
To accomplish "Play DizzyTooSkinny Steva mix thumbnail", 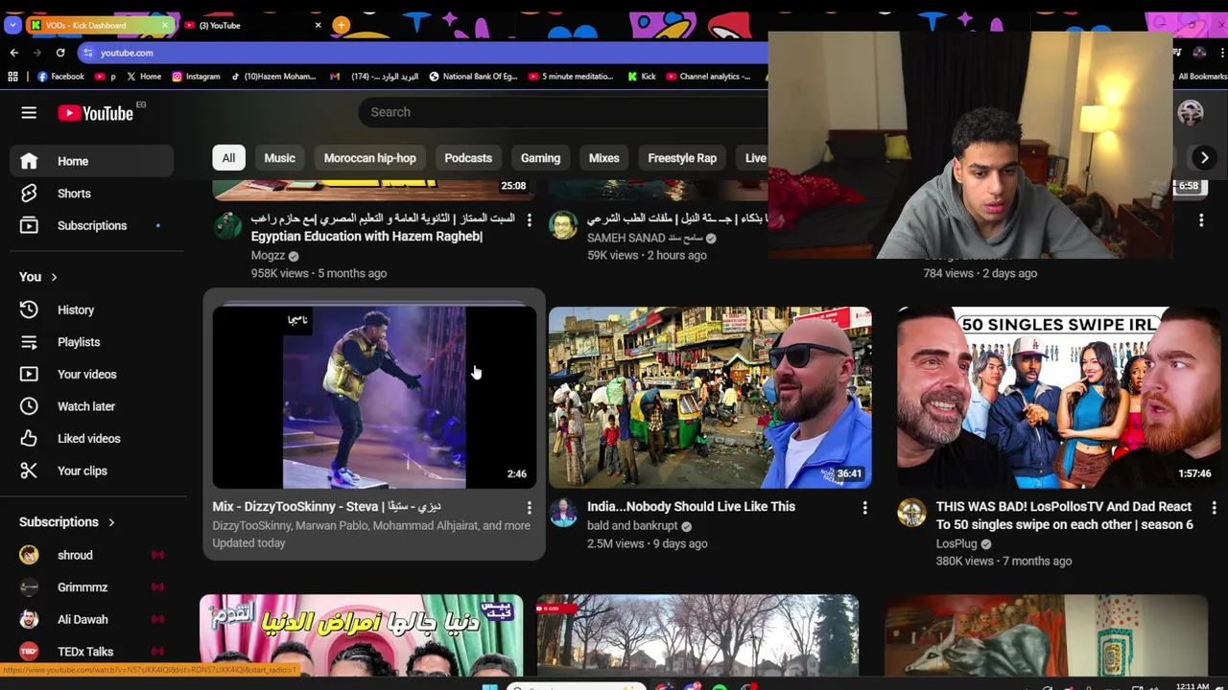I will [x=374, y=398].
